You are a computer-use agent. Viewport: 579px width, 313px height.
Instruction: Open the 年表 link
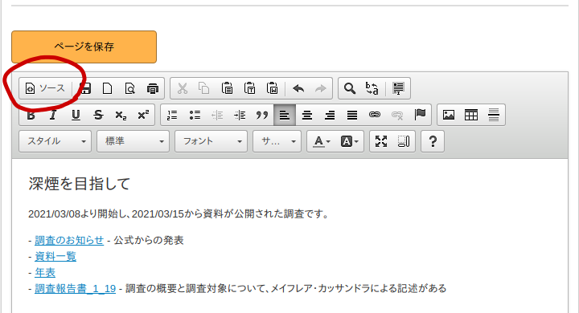(45, 272)
